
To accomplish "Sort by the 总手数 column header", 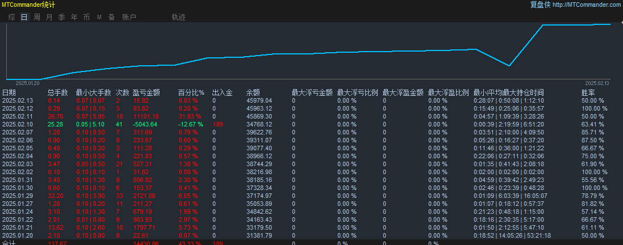I will click(x=57, y=92).
